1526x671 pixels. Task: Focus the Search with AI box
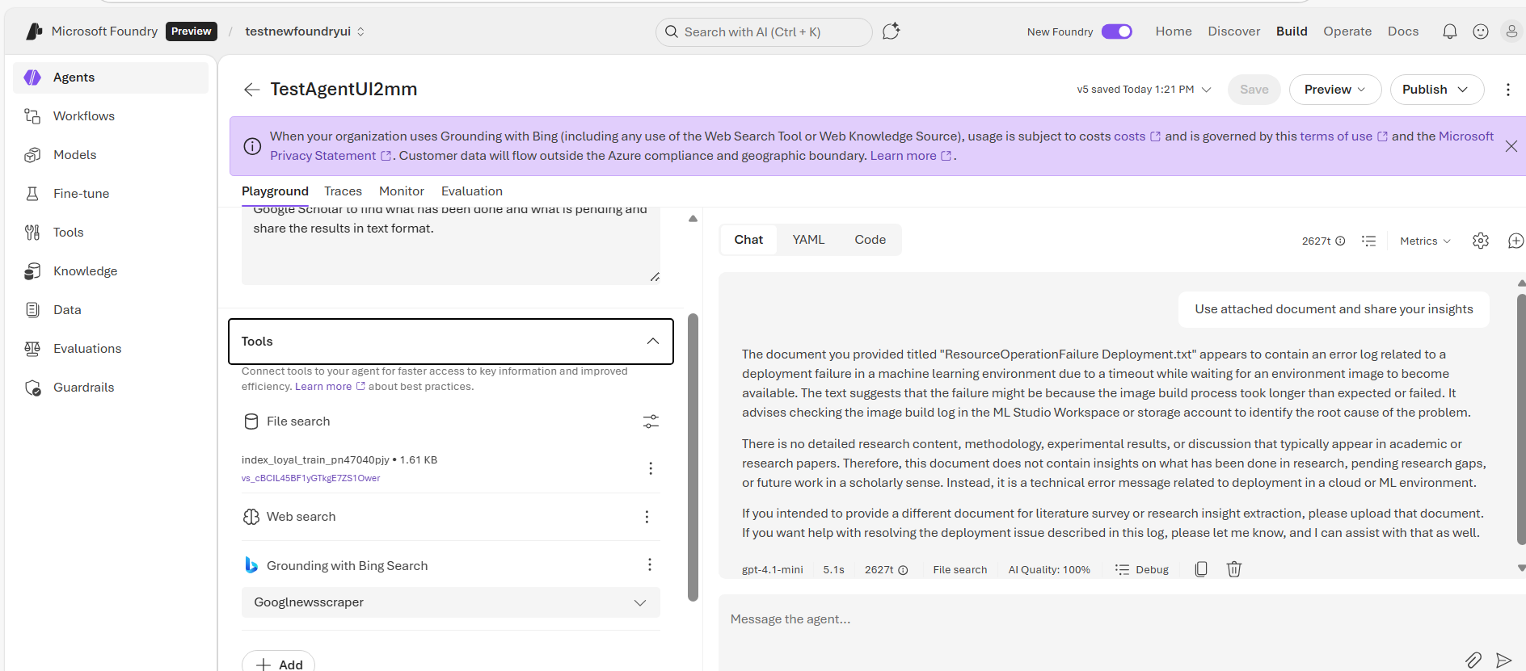764,31
